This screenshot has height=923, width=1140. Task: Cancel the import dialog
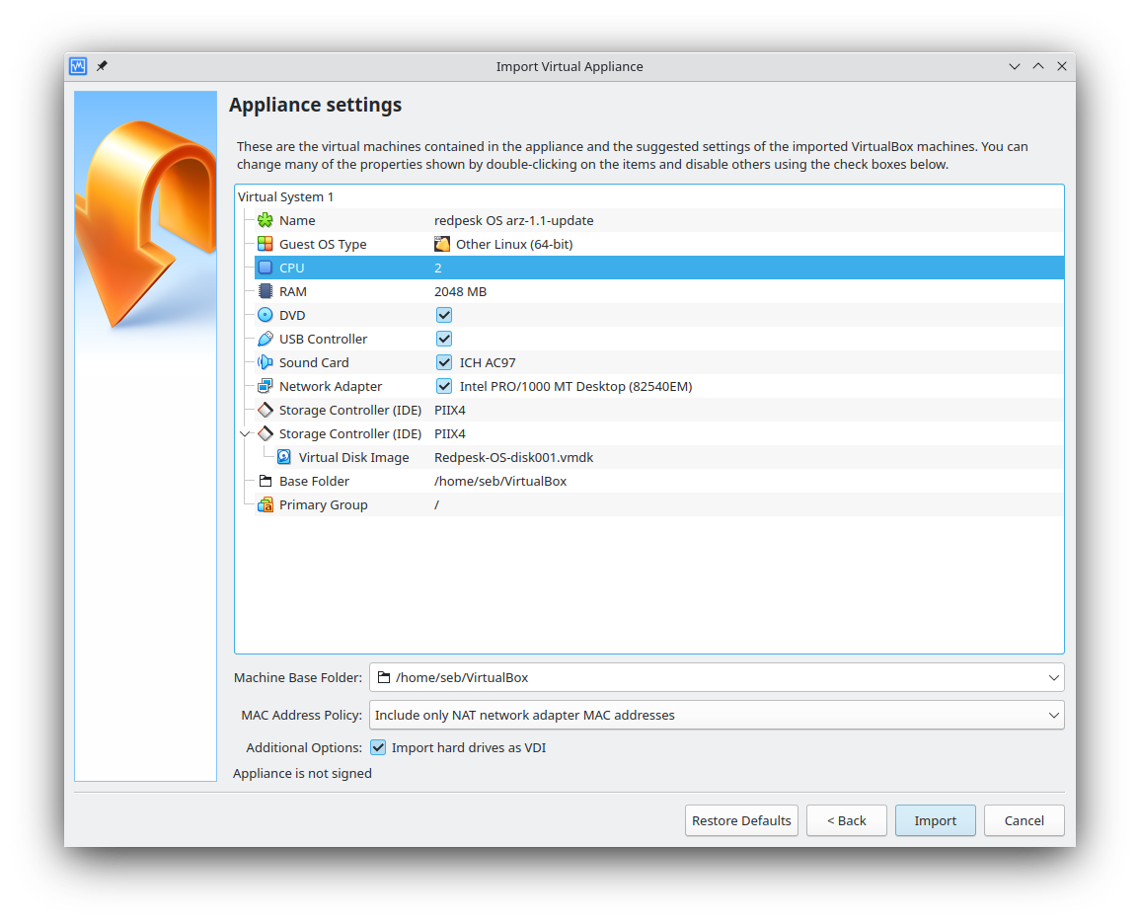click(1025, 820)
